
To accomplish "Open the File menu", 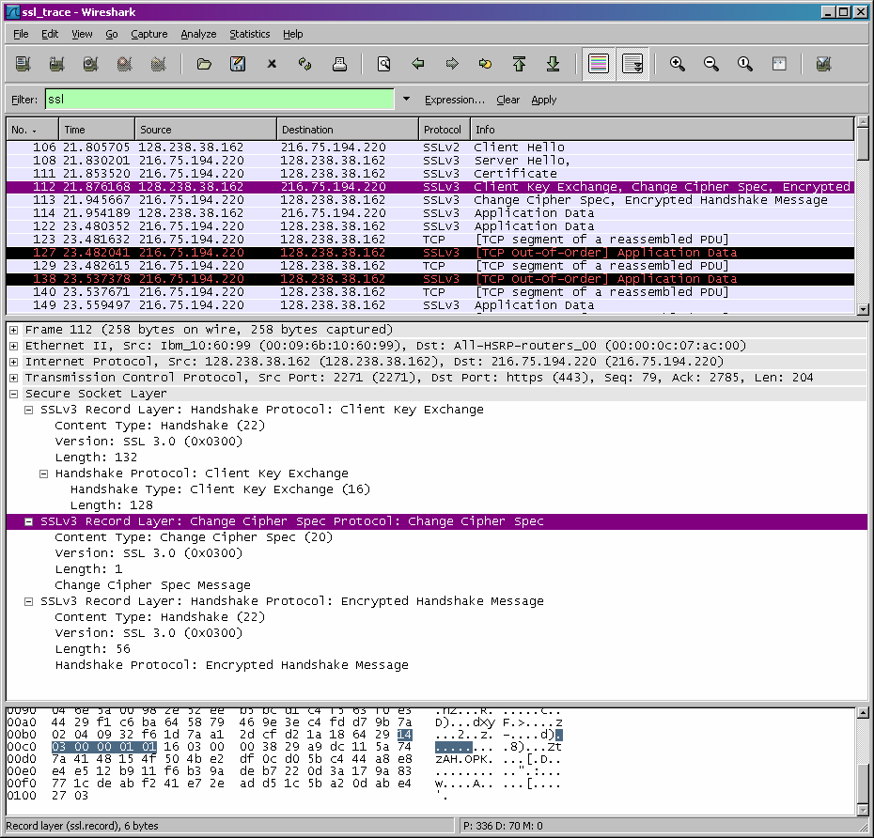I will pyautogui.click(x=21, y=34).
